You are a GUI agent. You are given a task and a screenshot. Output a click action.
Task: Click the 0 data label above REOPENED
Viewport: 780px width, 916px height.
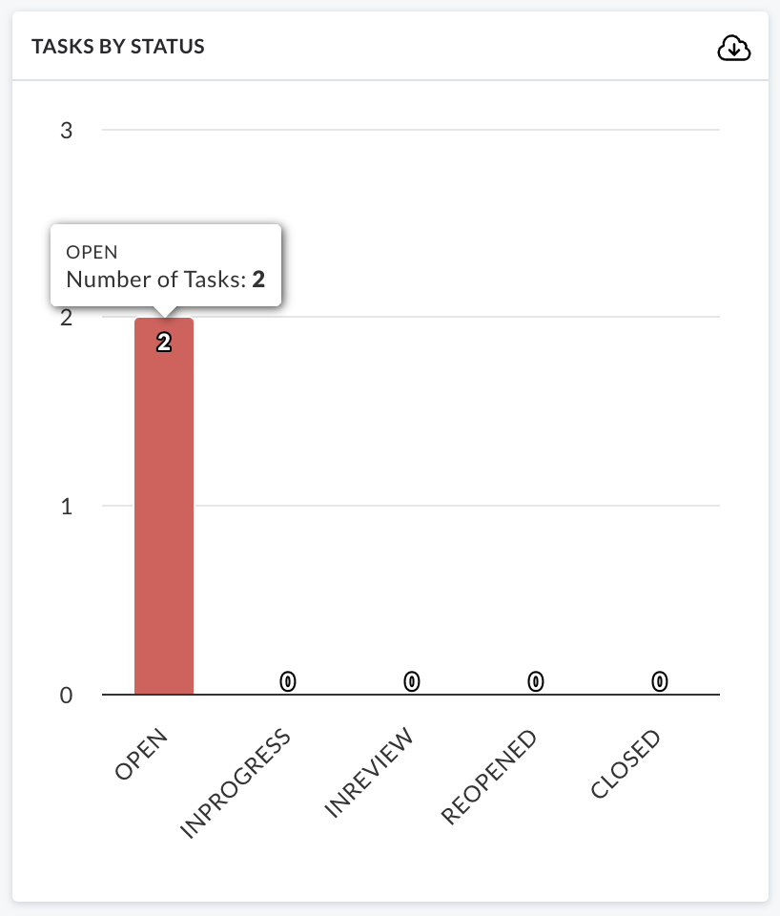535,681
